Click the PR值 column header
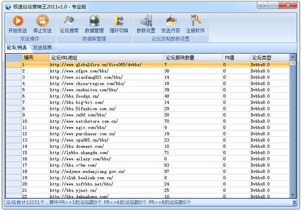This screenshot has height=210, width=301. [235, 58]
